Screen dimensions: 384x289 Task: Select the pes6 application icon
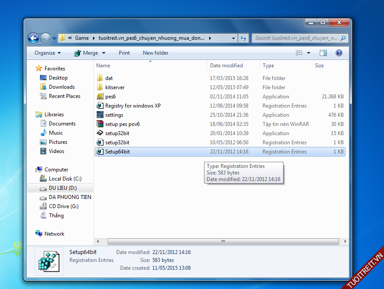[x=100, y=97]
